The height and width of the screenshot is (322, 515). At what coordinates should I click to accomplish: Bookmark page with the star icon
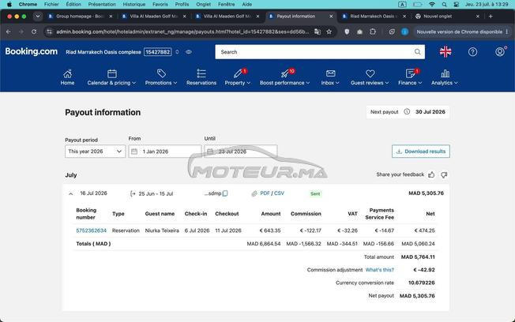pos(329,32)
